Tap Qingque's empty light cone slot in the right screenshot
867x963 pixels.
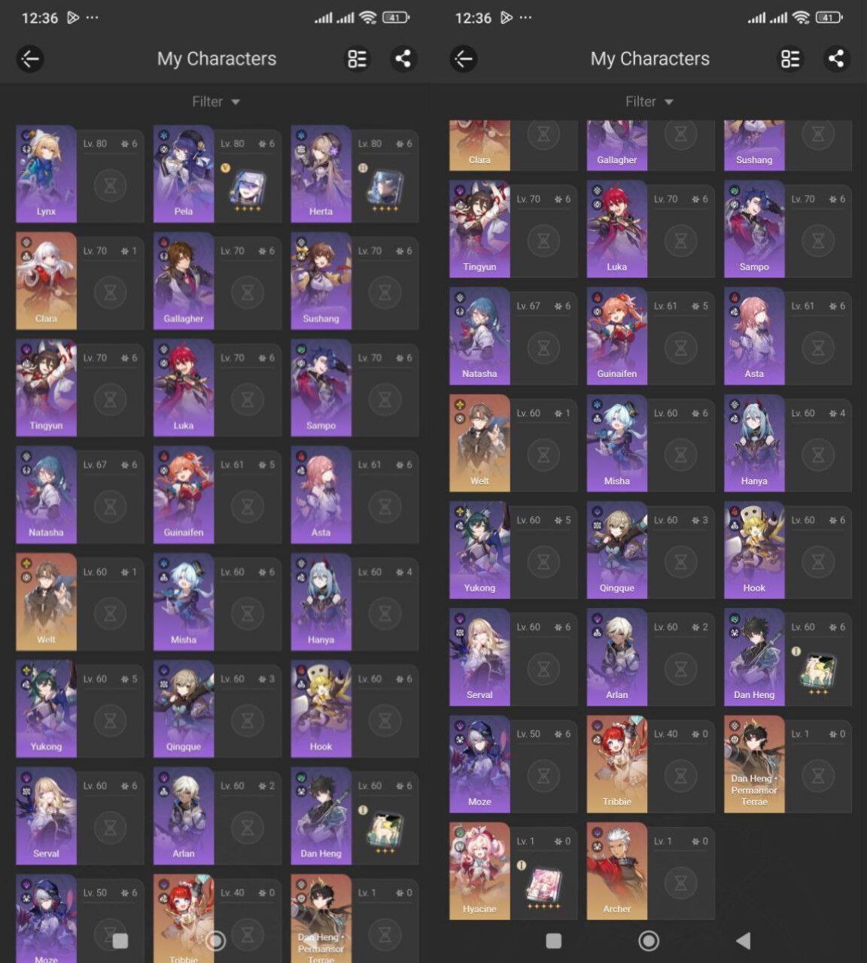(x=680, y=562)
